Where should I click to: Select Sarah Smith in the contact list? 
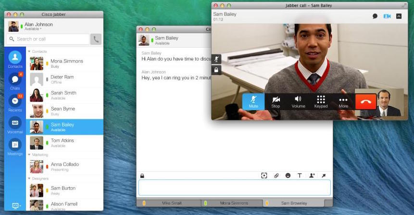(x=65, y=95)
